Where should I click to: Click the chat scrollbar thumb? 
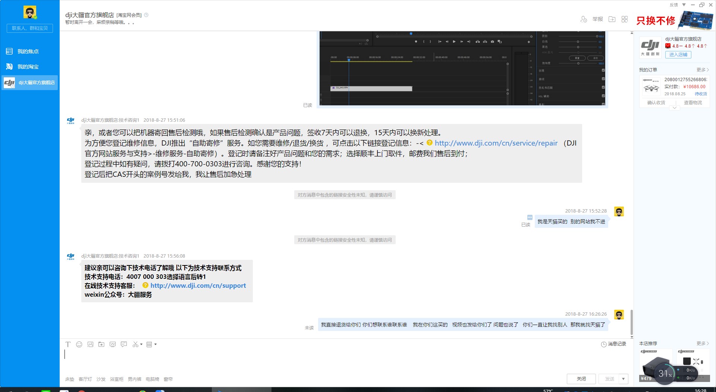click(632, 322)
